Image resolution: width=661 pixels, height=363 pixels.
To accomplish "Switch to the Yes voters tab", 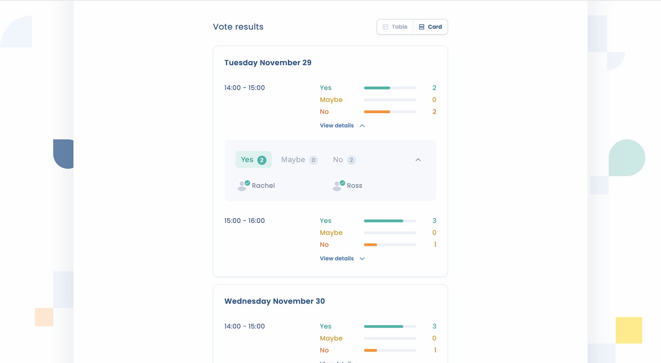I will [x=253, y=159].
